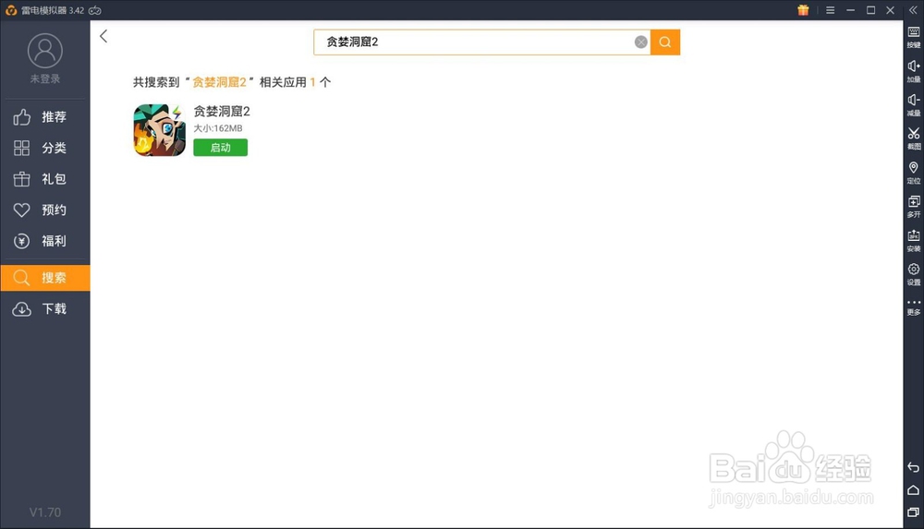
Task: Open the hamburger menu in title bar
Action: [831, 10]
